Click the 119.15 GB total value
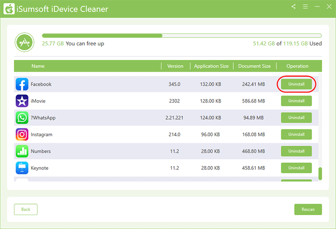The height and width of the screenshot is (229, 336). (x=296, y=44)
